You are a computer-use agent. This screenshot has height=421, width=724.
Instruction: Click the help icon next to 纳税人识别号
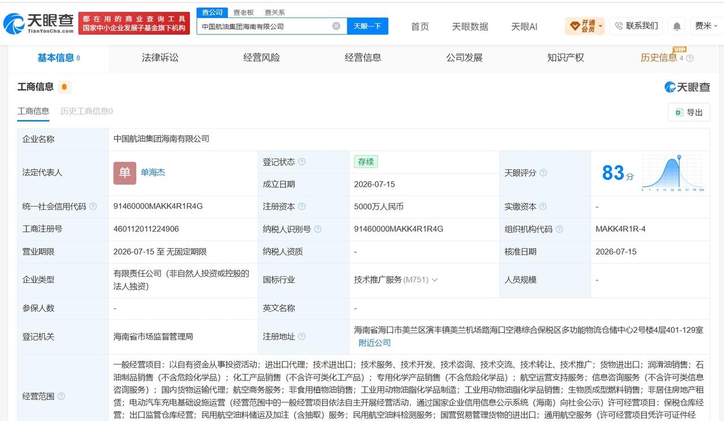317,229
